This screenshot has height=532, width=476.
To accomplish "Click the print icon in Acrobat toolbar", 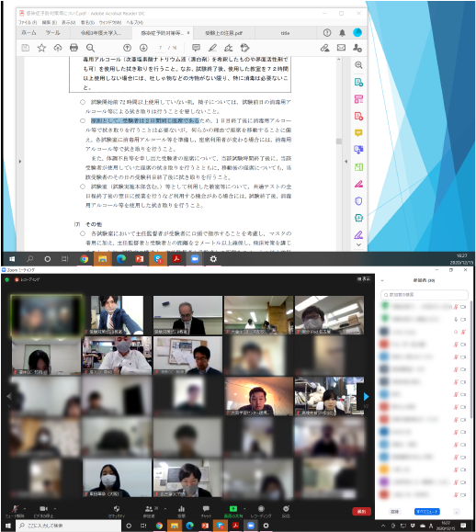I will (74, 48).
